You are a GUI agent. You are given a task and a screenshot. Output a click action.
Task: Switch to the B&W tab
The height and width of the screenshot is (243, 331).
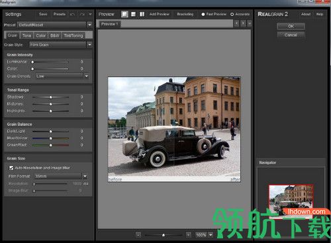tap(55, 36)
